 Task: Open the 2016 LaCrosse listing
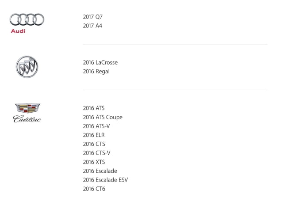100,63
